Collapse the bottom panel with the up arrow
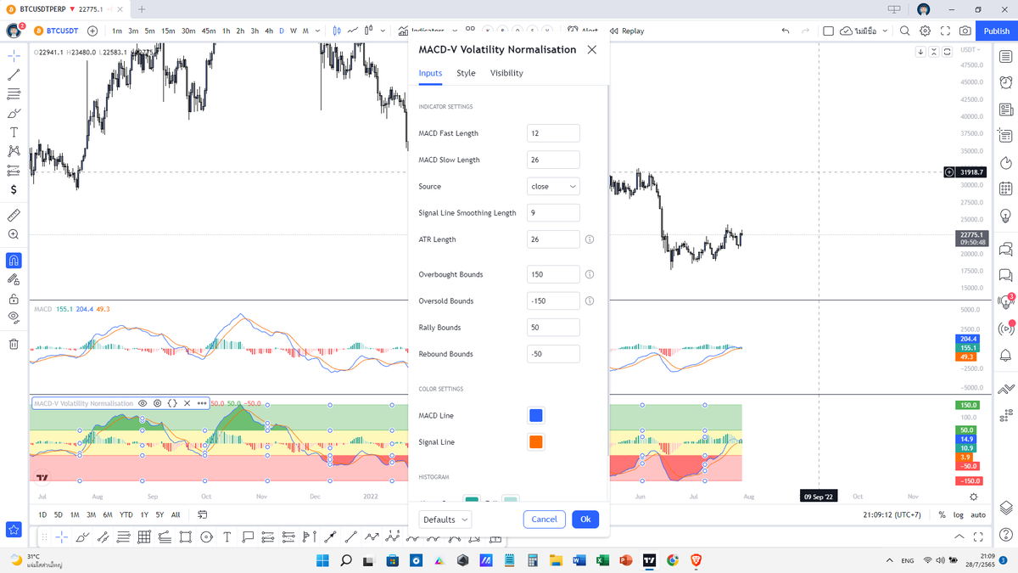 point(959,536)
